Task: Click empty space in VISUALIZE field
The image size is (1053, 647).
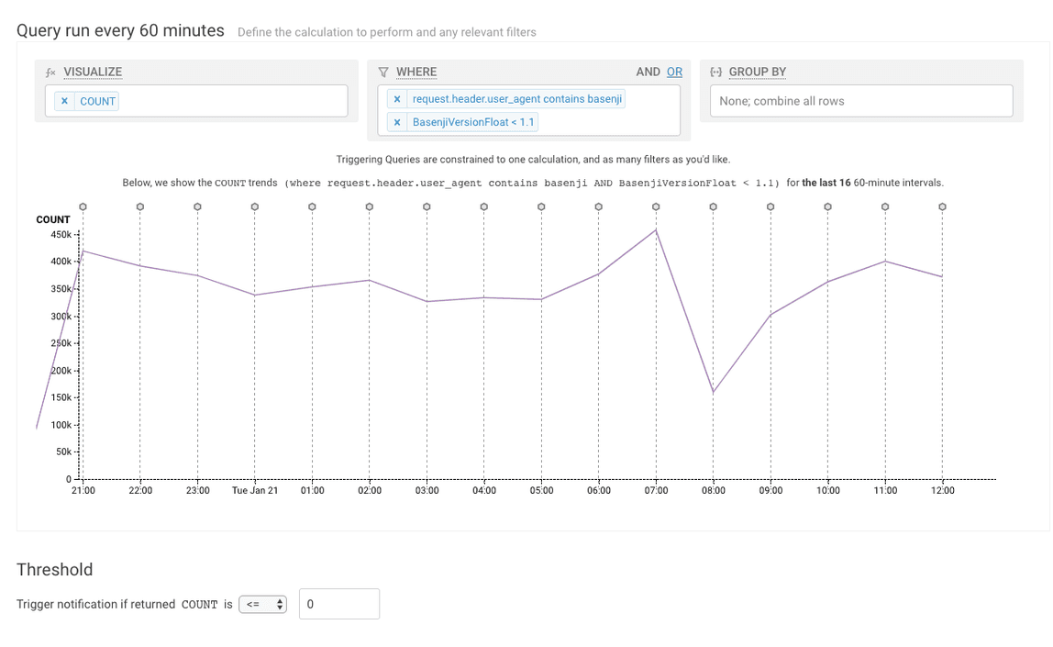Action: [229, 101]
